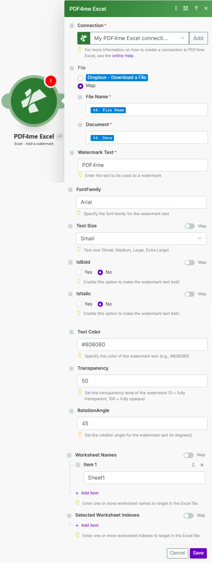The image size is (212, 563).
Task: Grab the drag handle icon for Item 1
Action: pos(193,465)
